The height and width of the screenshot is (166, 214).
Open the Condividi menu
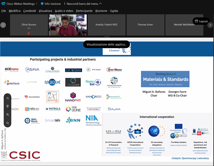30,11
